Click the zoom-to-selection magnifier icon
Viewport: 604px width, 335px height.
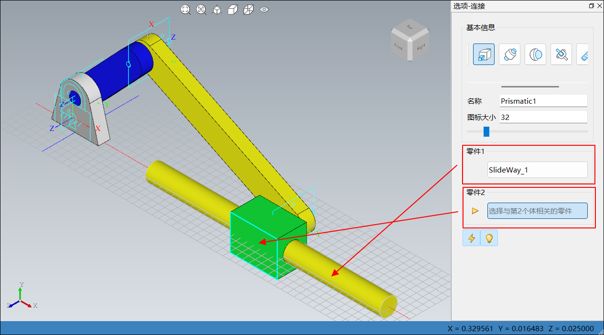click(x=201, y=10)
